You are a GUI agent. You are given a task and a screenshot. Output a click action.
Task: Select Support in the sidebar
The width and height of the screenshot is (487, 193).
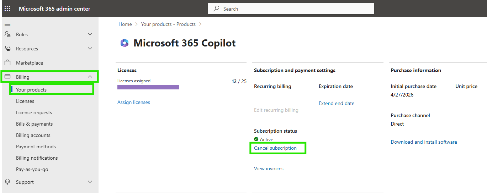point(25,182)
